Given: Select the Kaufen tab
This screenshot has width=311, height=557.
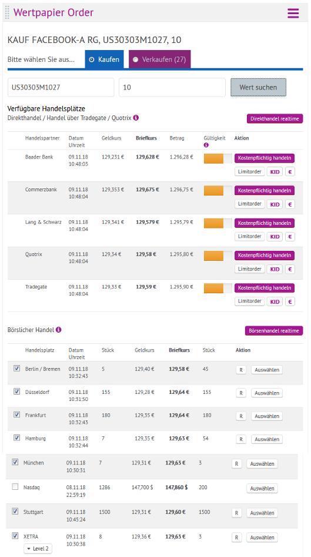Looking at the screenshot, I should [x=104, y=59].
